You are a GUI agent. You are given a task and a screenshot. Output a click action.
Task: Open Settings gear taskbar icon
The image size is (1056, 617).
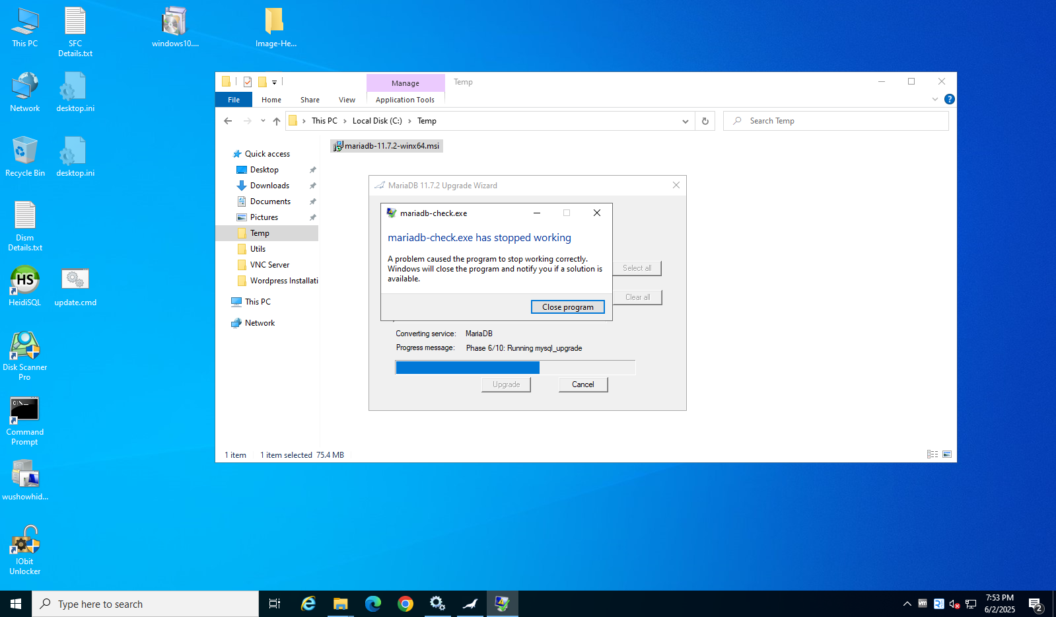(x=437, y=604)
